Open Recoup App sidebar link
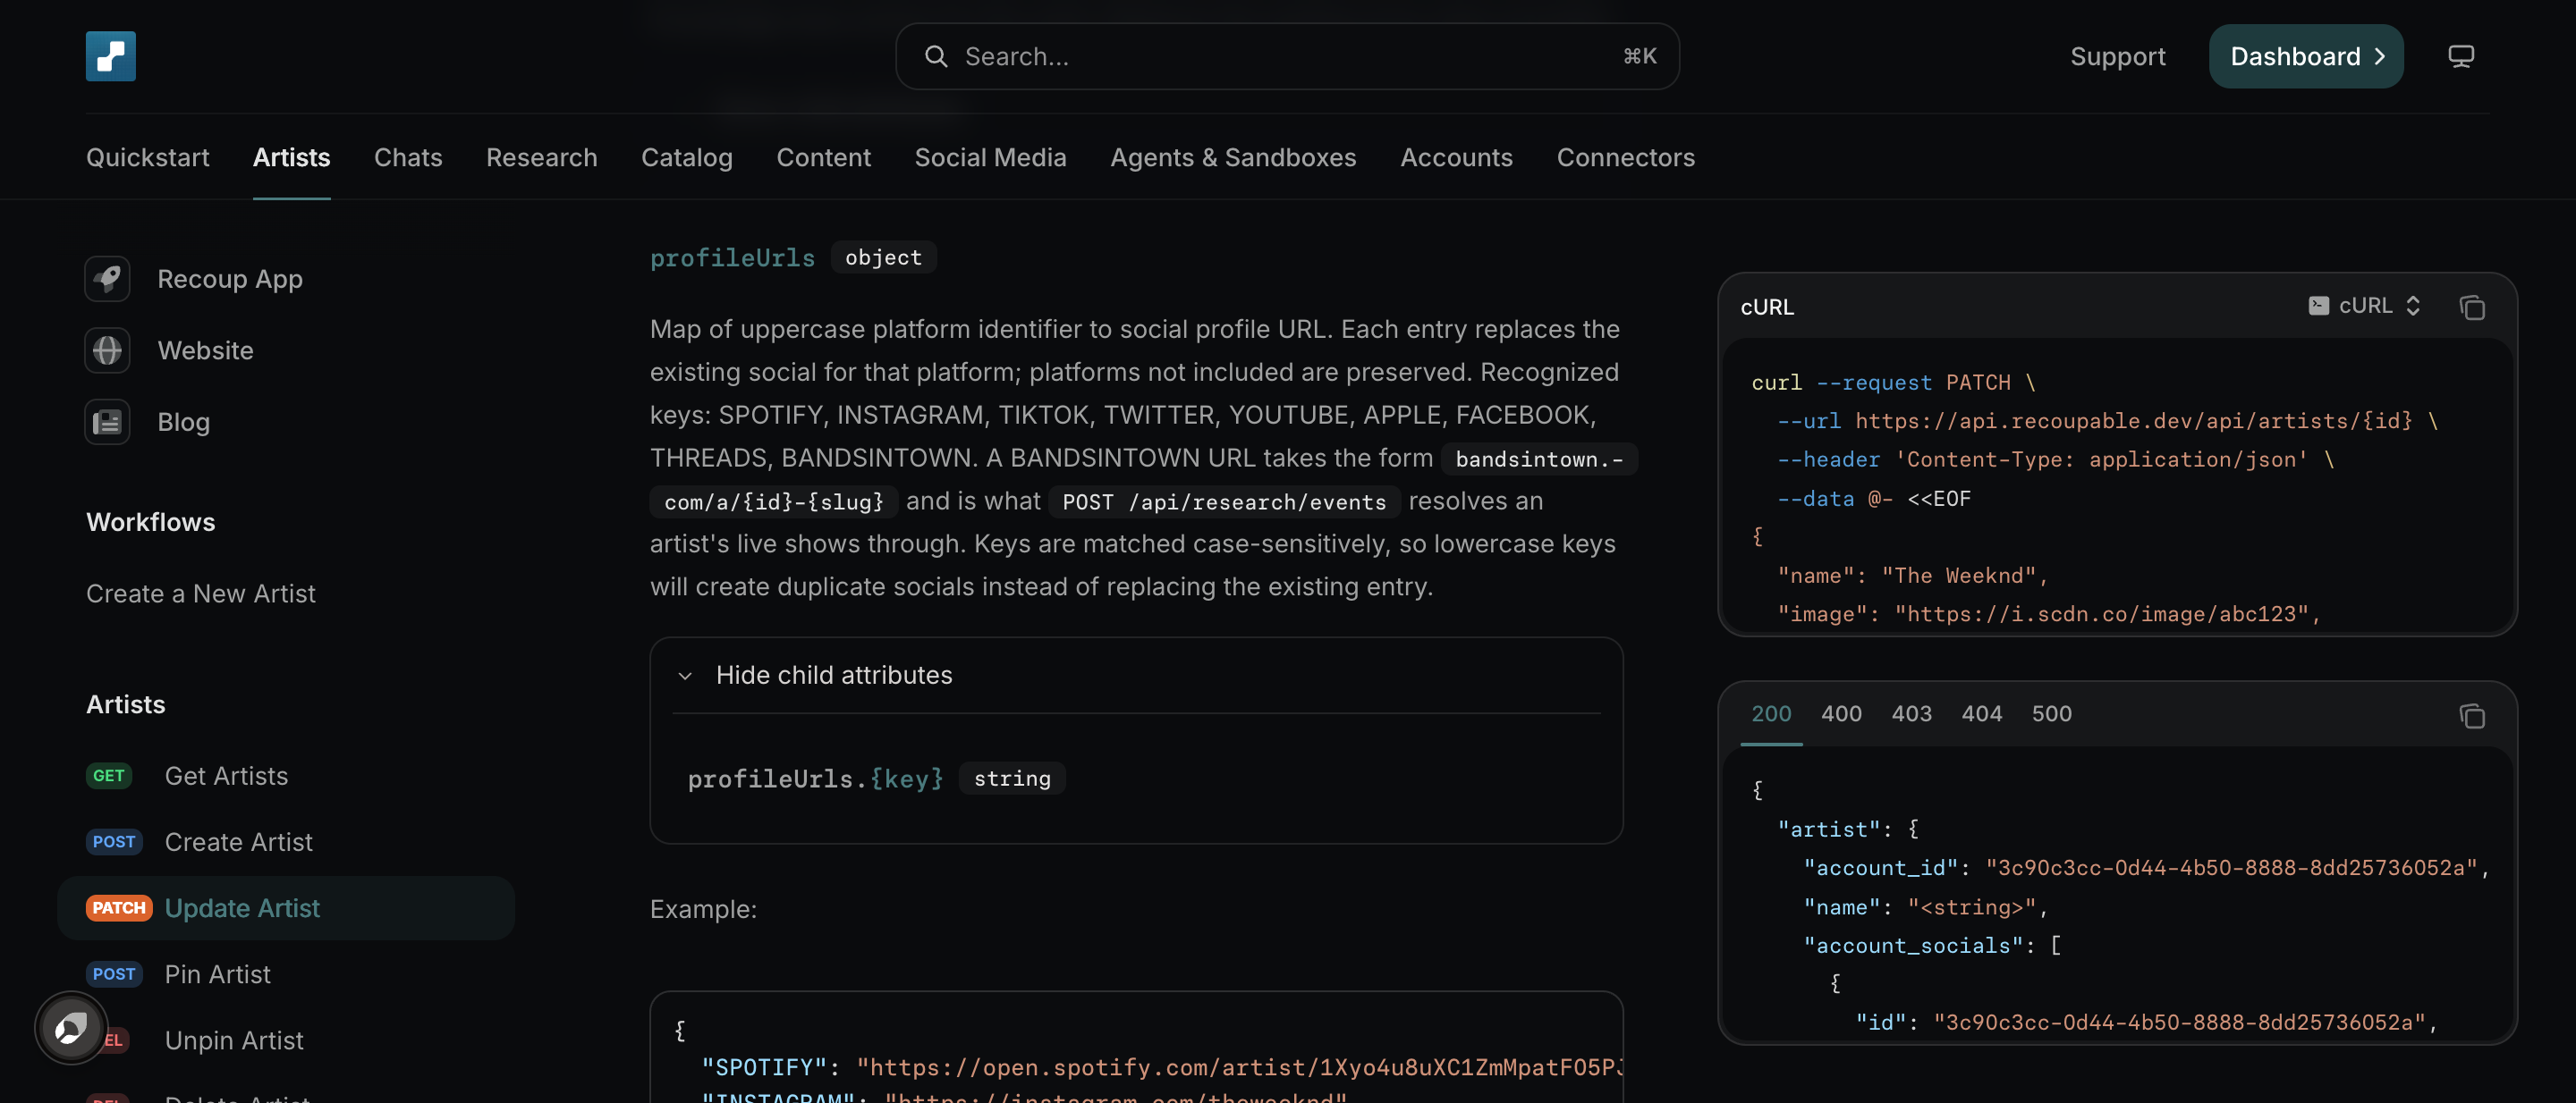2576x1103 pixels. [230, 279]
